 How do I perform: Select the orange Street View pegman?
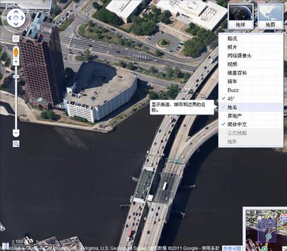[16, 52]
